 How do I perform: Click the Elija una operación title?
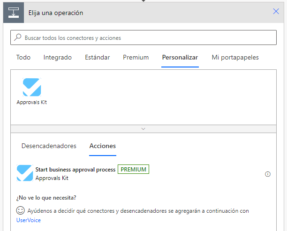[x=56, y=13]
